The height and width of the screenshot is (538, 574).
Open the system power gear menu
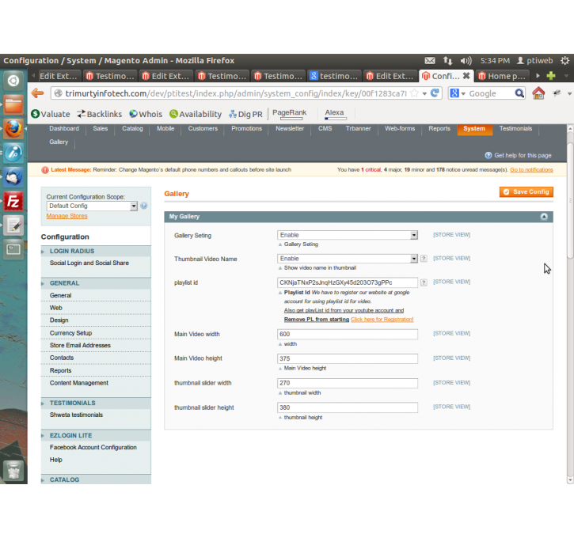coord(564,60)
